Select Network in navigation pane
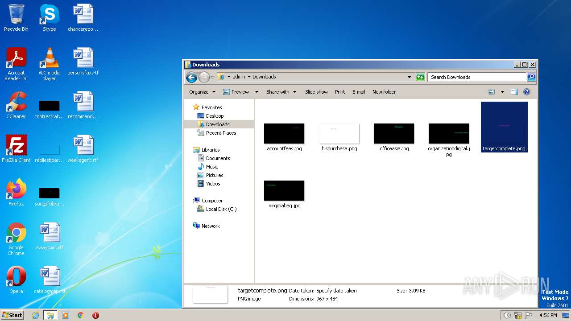Image resolution: width=571 pixels, height=321 pixels. tap(207, 226)
